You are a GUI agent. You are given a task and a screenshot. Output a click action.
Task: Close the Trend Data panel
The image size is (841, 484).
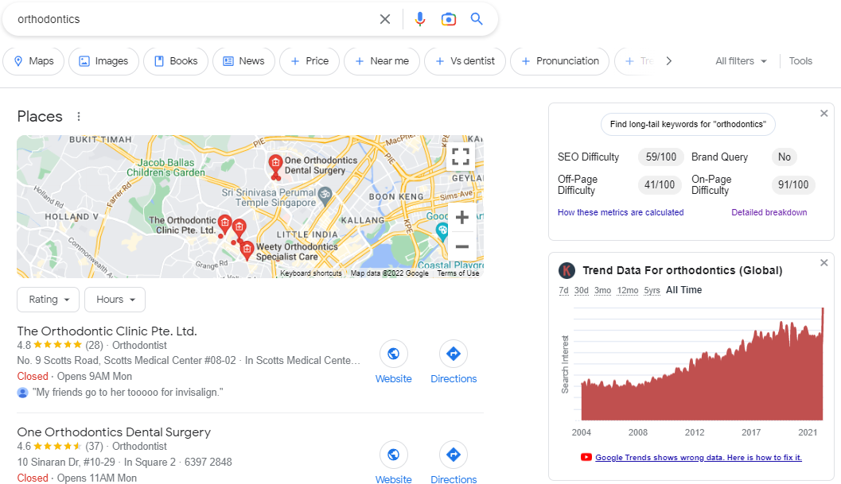point(823,262)
